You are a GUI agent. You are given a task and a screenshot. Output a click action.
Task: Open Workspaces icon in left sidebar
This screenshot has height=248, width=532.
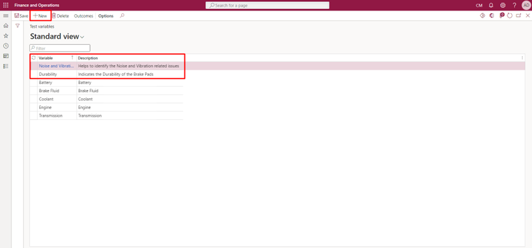click(6, 56)
